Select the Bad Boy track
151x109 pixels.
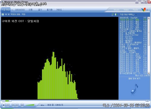(x=133, y=37)
